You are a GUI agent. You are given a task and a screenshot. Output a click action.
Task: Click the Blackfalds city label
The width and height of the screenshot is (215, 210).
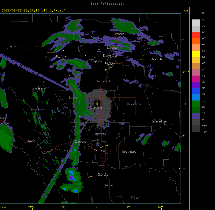(x=110, y=56)
